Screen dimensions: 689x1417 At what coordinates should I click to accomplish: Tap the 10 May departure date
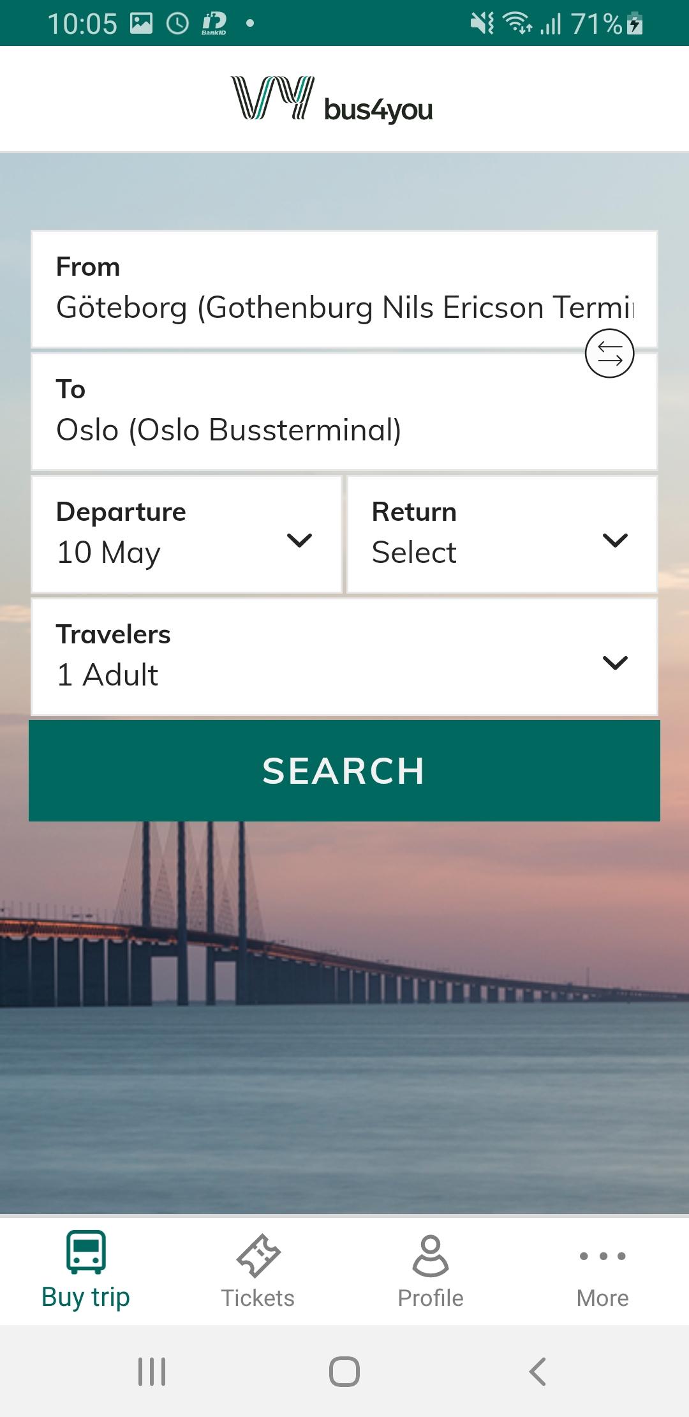(x=109, y=552)
